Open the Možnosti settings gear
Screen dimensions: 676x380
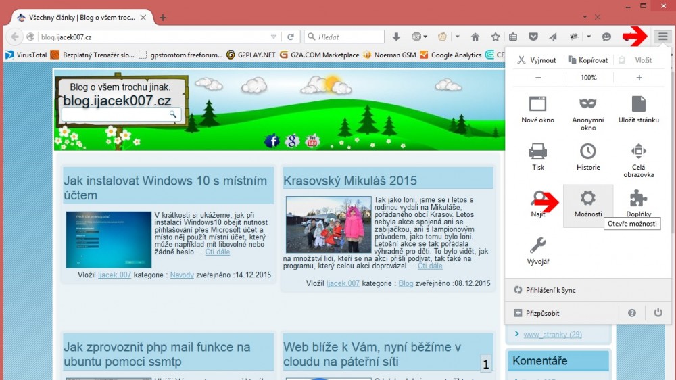(587, 198)
